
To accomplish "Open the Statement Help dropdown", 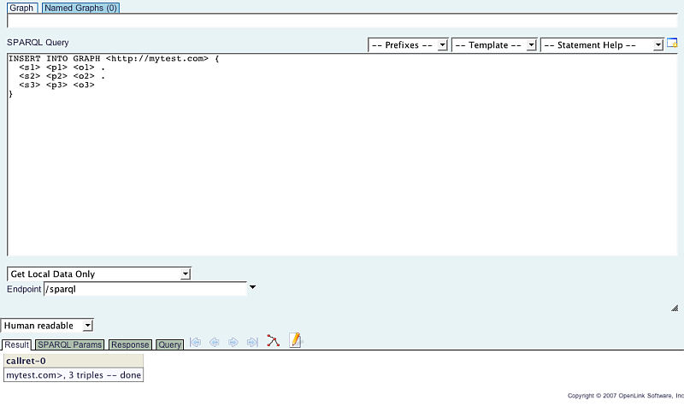I will point(602,45).
